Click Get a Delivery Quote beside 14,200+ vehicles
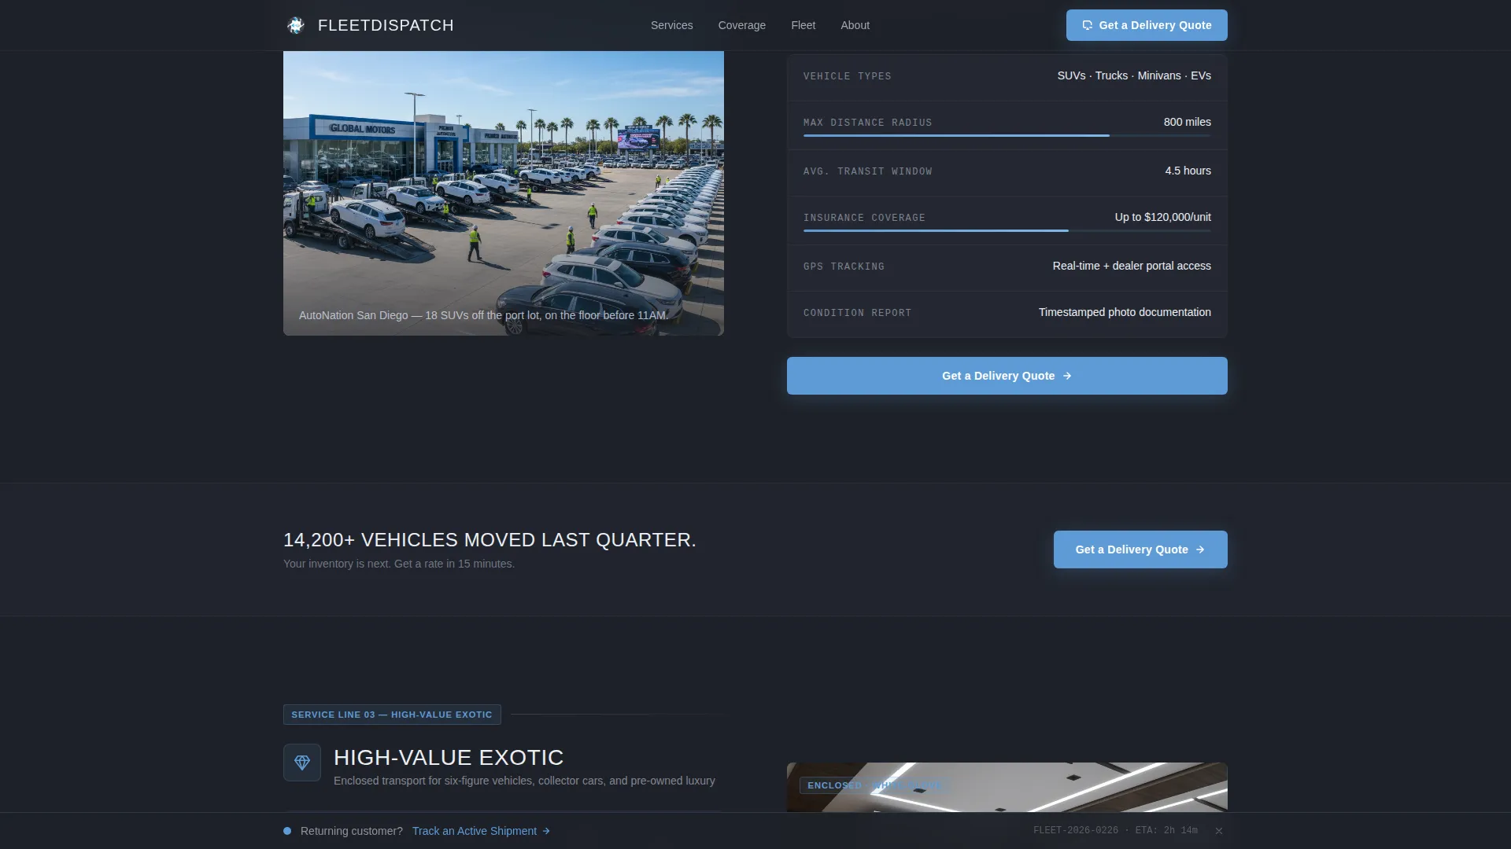This screenshot has height=849, width=1511. [1140, 549]
